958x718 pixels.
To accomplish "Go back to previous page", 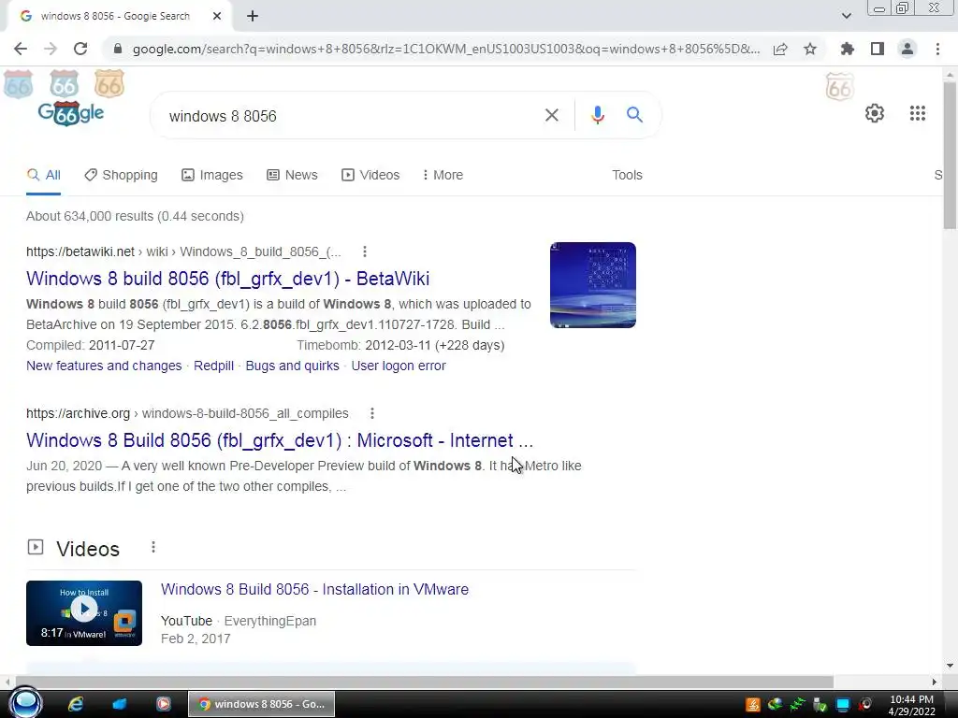I will coord(21,49).
